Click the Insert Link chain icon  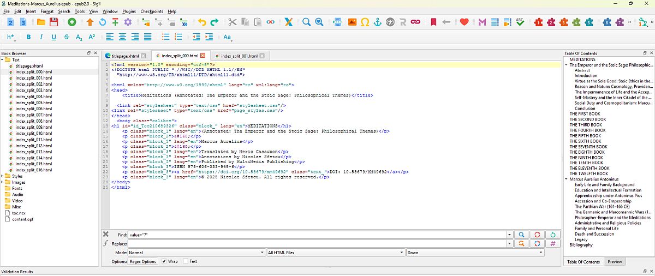pyautogui.click(x=415, y=22)
